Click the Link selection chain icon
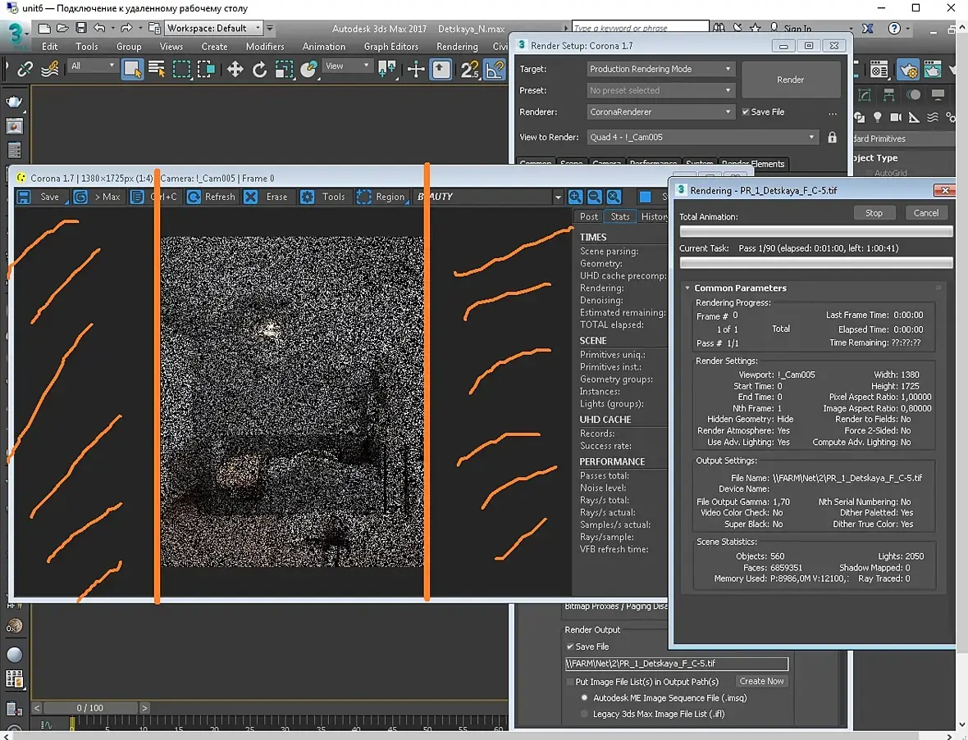Screen dimensions: 968x740 tap(25, 70)
